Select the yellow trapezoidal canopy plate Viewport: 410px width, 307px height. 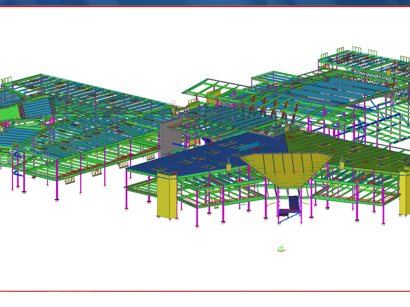point(286,170)
